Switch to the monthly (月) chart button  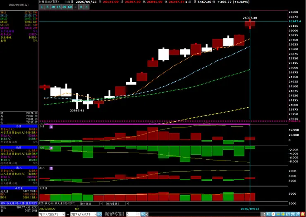[87, 7]
